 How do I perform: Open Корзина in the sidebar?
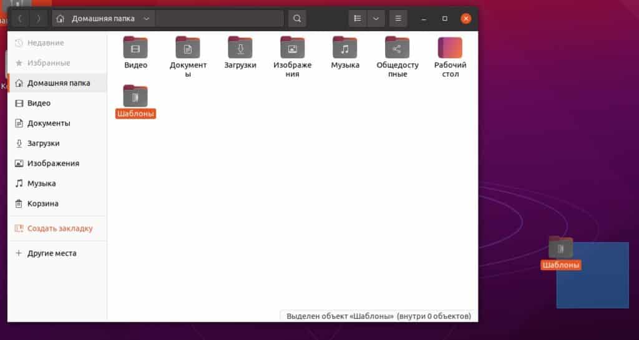[x=42, y=203]
